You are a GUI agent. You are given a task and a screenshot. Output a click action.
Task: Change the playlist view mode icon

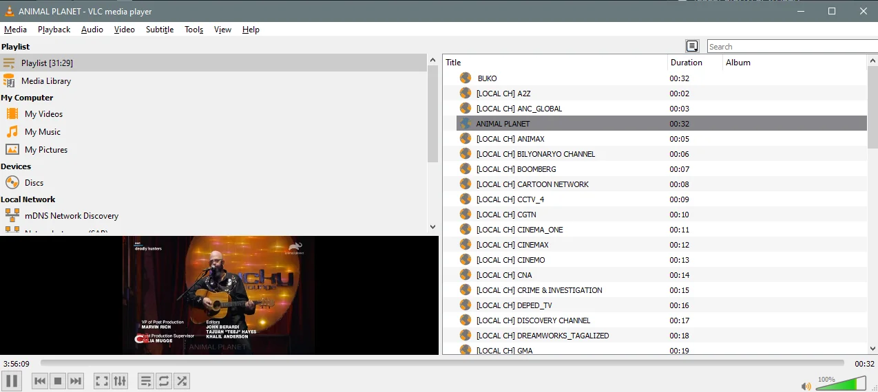692,46
